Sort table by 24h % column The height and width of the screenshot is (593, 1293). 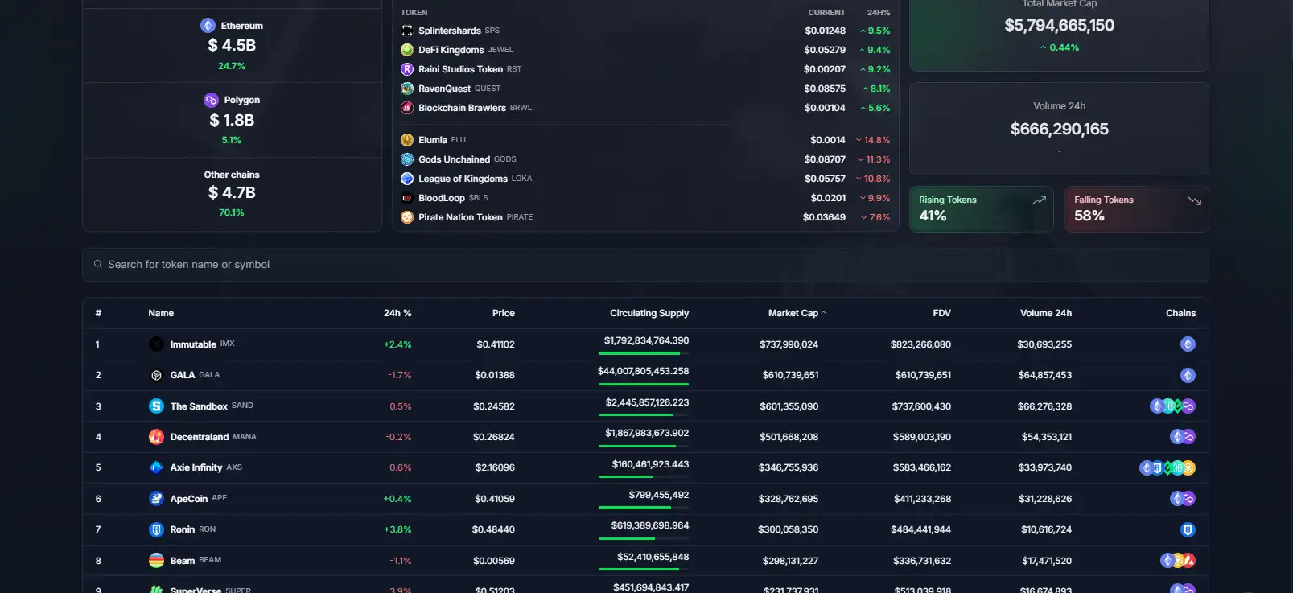tap(397, 313)
